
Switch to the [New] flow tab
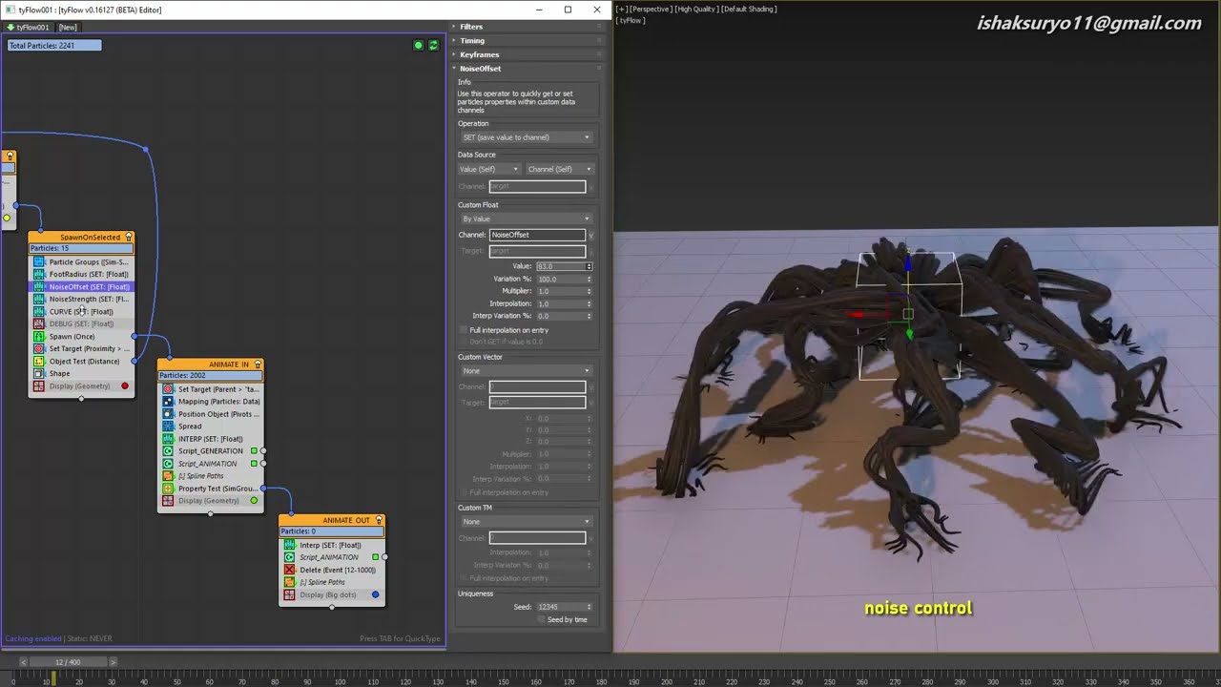[68, 27]
